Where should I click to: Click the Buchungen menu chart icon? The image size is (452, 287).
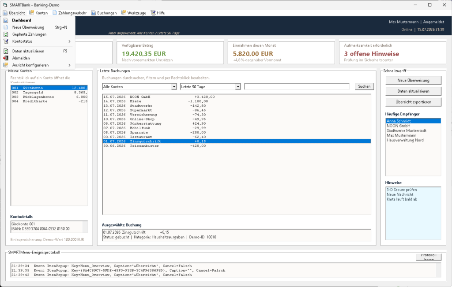tap(94, 13)
